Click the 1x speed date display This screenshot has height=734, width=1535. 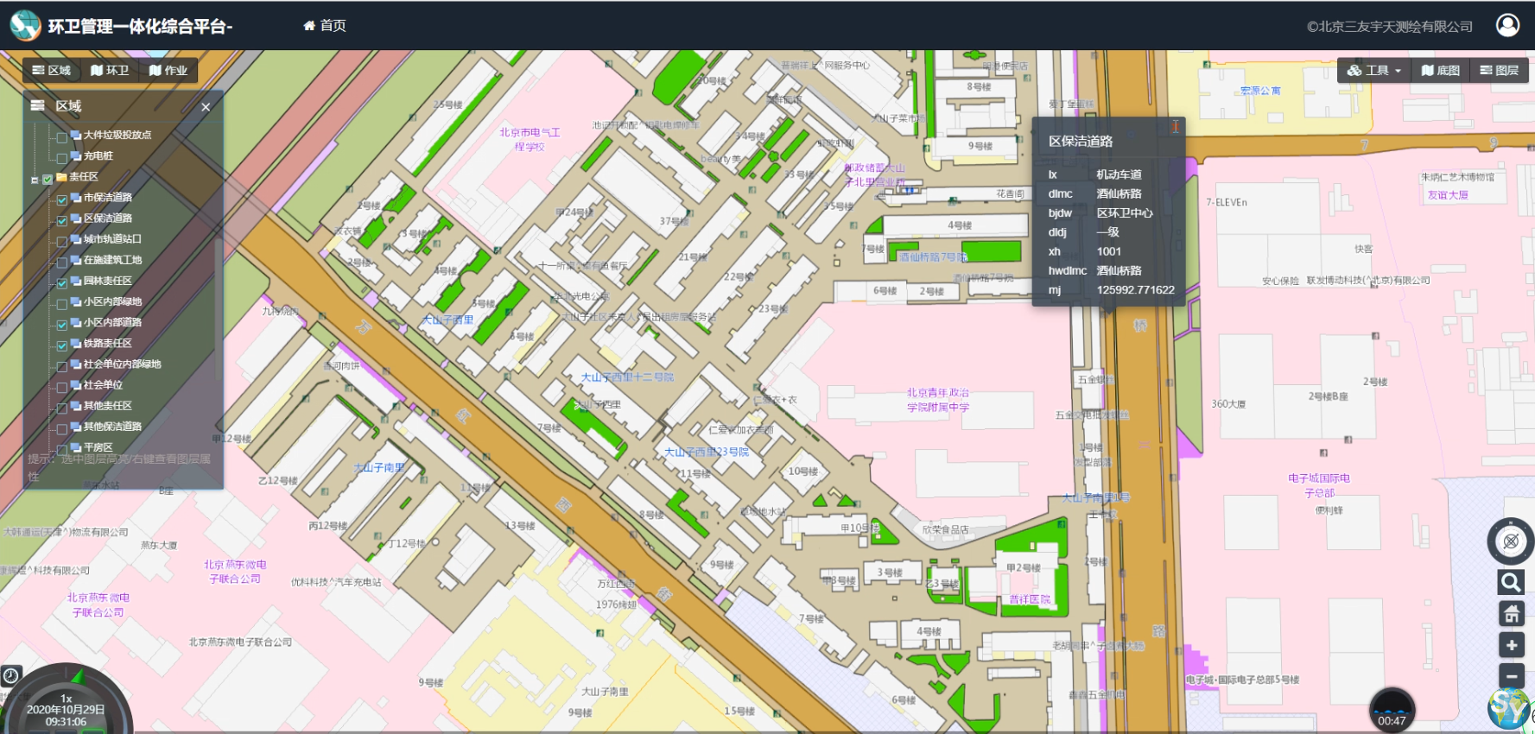coord(66,710)
